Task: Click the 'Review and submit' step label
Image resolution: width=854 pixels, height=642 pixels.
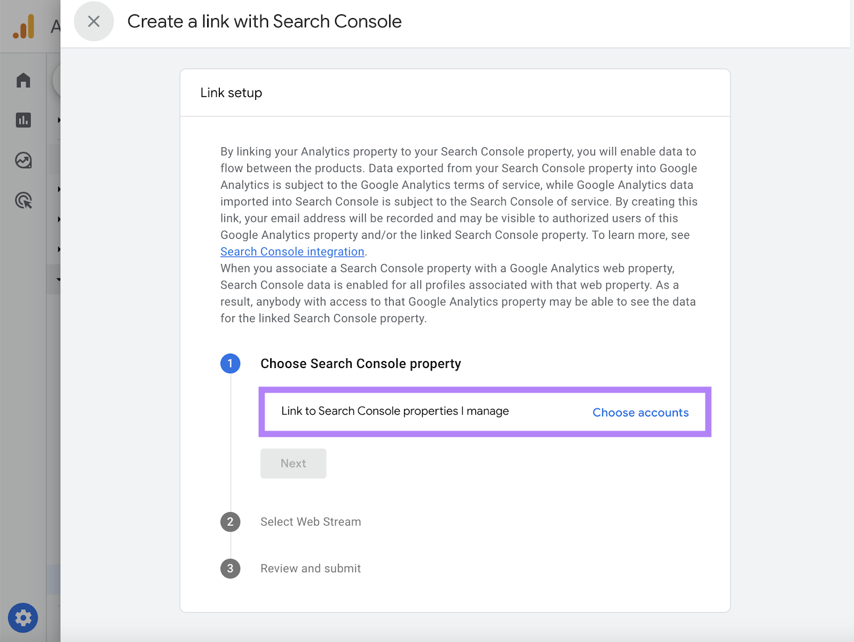Action: 311,568
